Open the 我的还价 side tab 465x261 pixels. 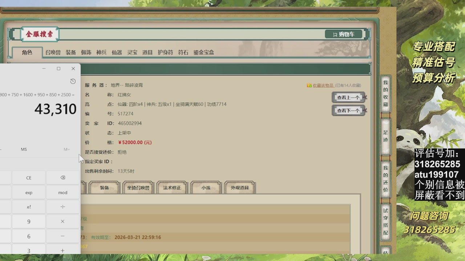tap(385, 179)
